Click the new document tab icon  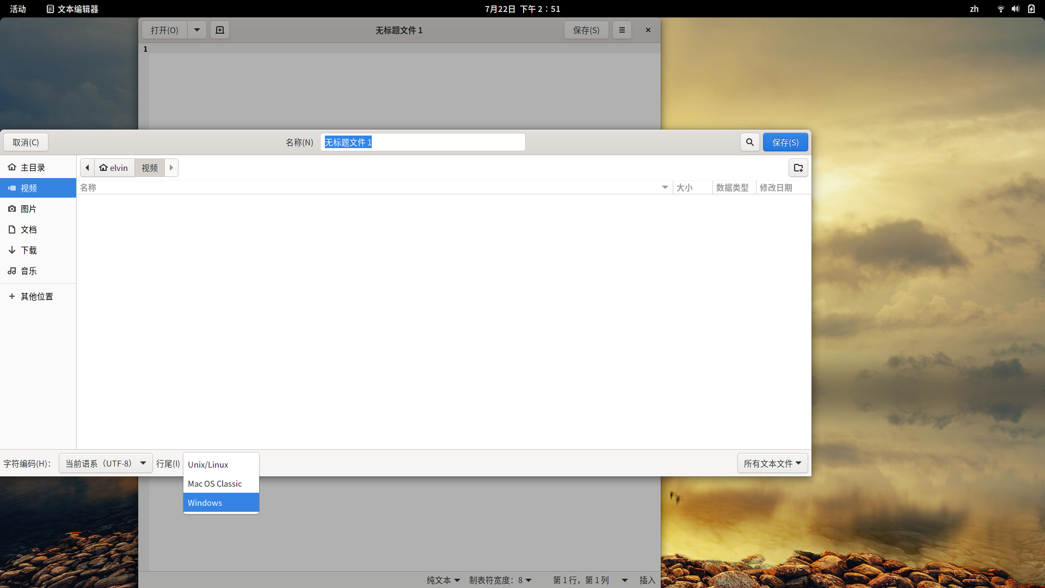[220, 30]
